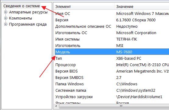169x110 pixels.
Task: Click the value C:\Windows\system32
Action: pyautogui.click(x=136, y=90)
